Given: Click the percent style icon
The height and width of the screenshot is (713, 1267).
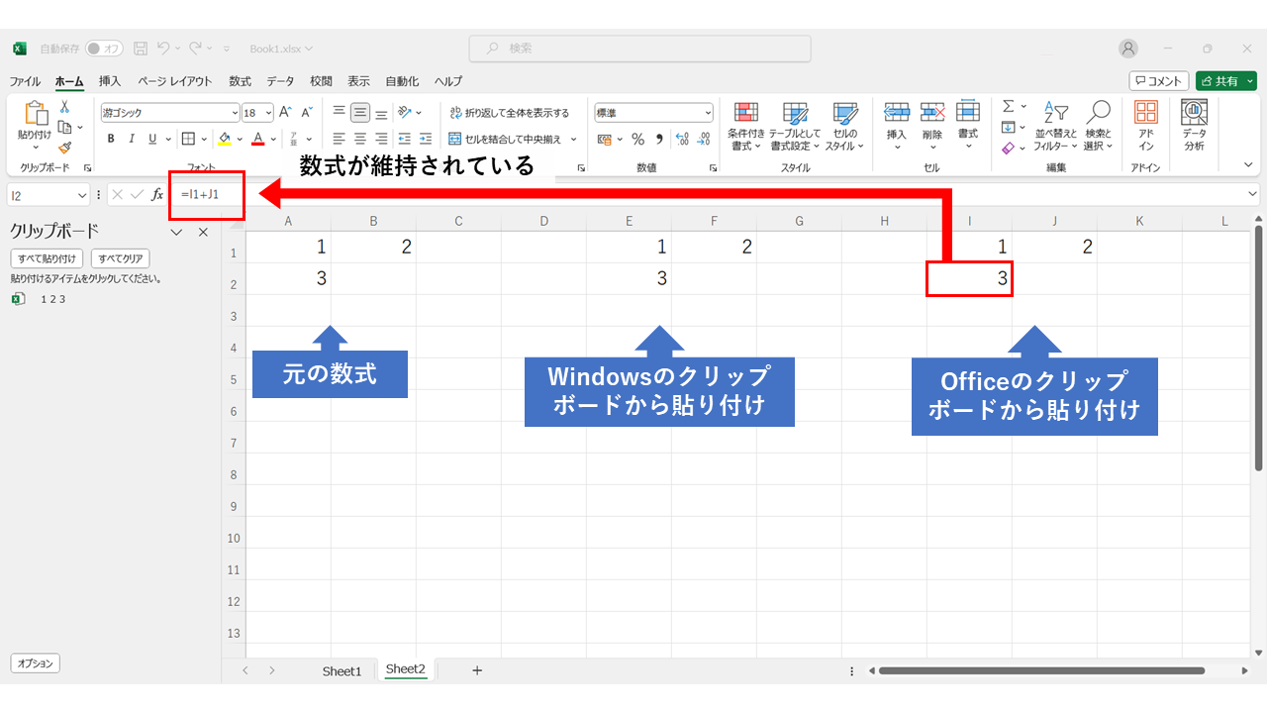Looking at the screenshot, I should coord(637,139).
